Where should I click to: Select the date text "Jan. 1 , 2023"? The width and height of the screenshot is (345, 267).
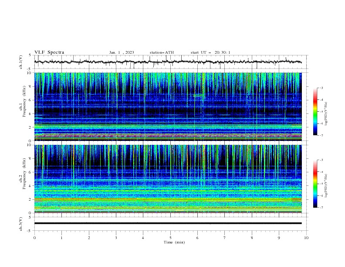tap(122, 52)
